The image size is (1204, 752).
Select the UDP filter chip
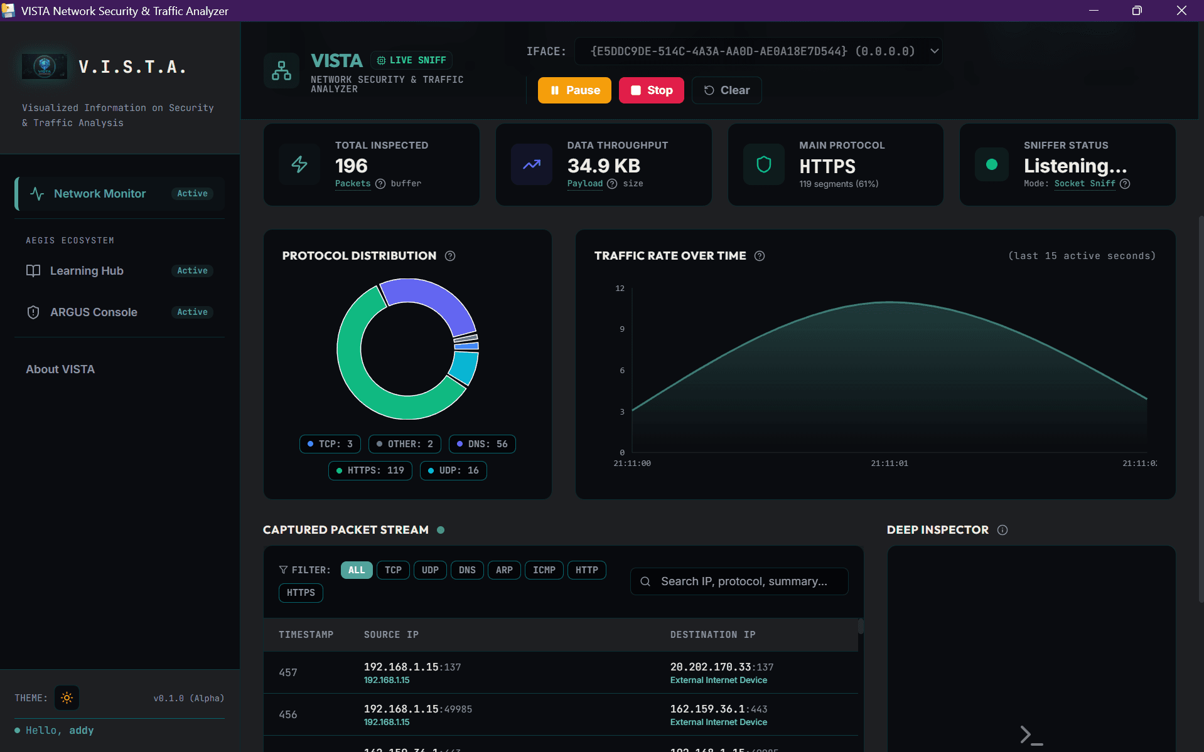[x=430, y=570]
